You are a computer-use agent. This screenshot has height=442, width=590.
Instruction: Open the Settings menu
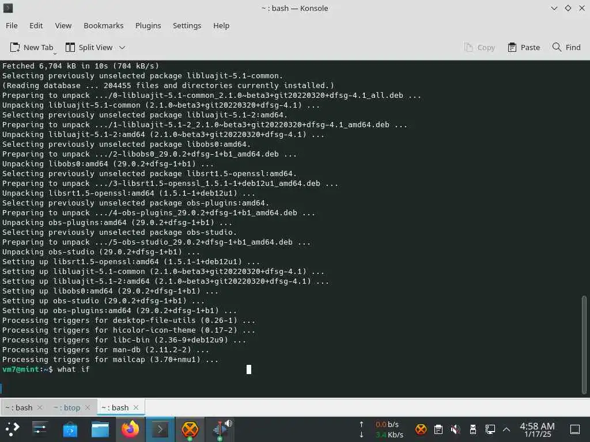187,25
